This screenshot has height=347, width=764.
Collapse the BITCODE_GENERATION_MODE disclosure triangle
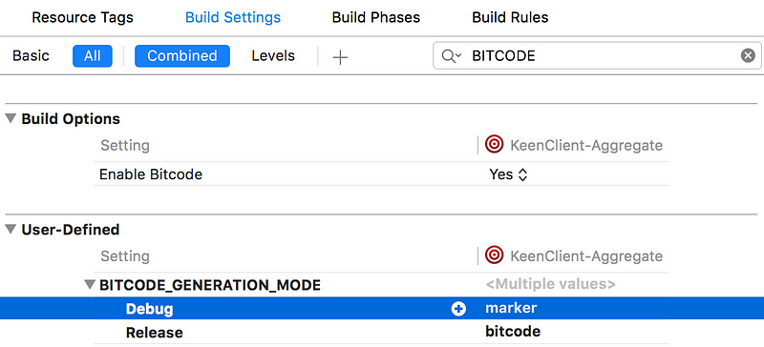[89, 284]
